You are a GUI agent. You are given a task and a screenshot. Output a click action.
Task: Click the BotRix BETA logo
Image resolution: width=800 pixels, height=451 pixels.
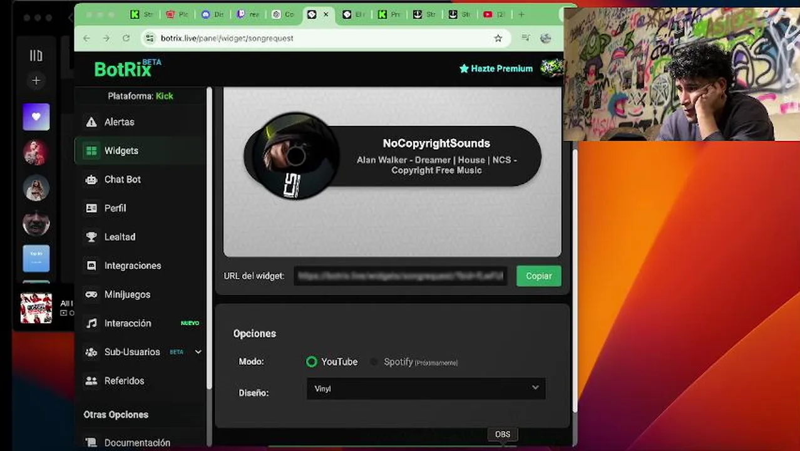click(x=128, y=68)
